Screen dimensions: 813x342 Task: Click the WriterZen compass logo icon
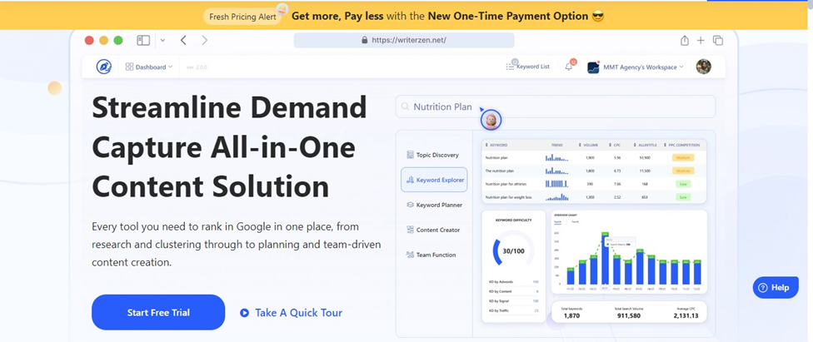[x=104, y=67]
